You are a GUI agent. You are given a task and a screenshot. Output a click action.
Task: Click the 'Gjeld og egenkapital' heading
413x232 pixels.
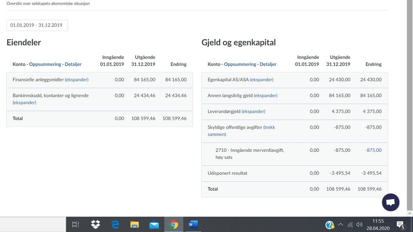pyautogui.click(x=239, y=43)
